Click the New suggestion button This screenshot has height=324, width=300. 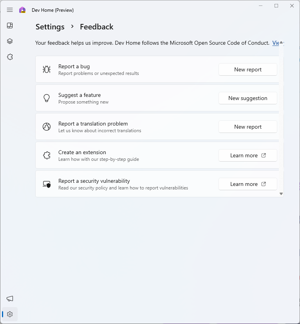pyautogui.click(x=248, y=98)
